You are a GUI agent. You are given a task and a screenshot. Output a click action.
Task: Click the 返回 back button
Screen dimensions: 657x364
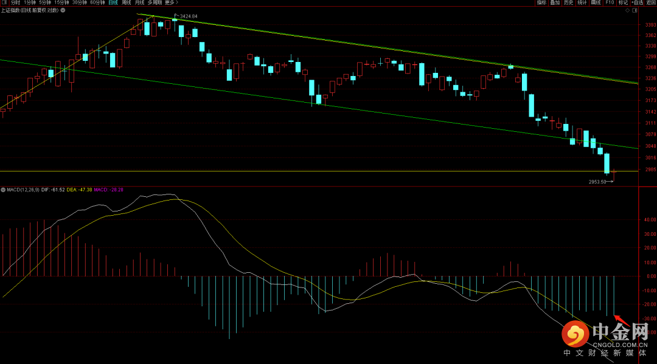(651, 2)
